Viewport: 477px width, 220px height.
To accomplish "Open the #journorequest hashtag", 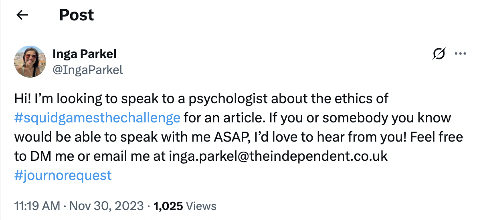I will (63, 175).
